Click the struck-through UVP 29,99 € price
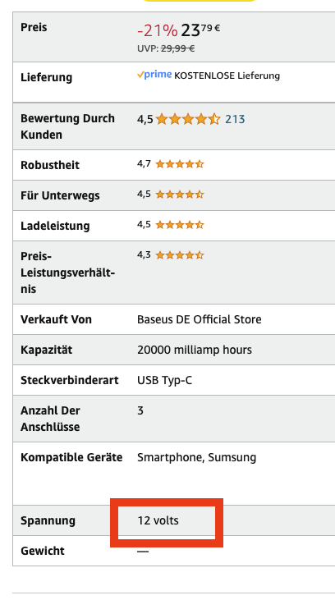 pyautogui.click(x=177, y=48)
